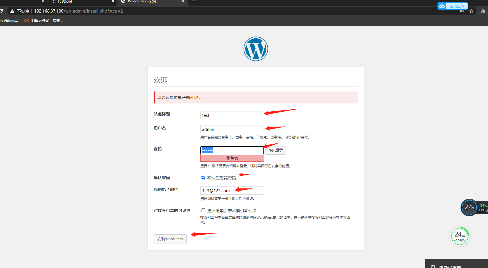
Task: Open the saved-password key icon
Action: pos(462,11)
